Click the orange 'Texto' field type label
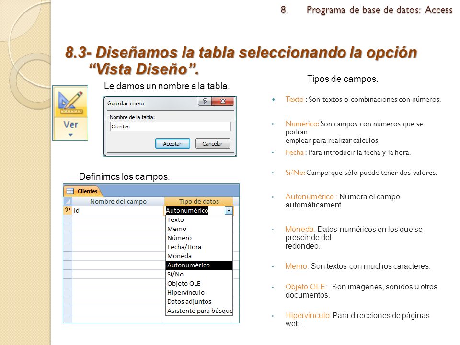This screenshot has width=460, height=345. (x=295, y=99)
